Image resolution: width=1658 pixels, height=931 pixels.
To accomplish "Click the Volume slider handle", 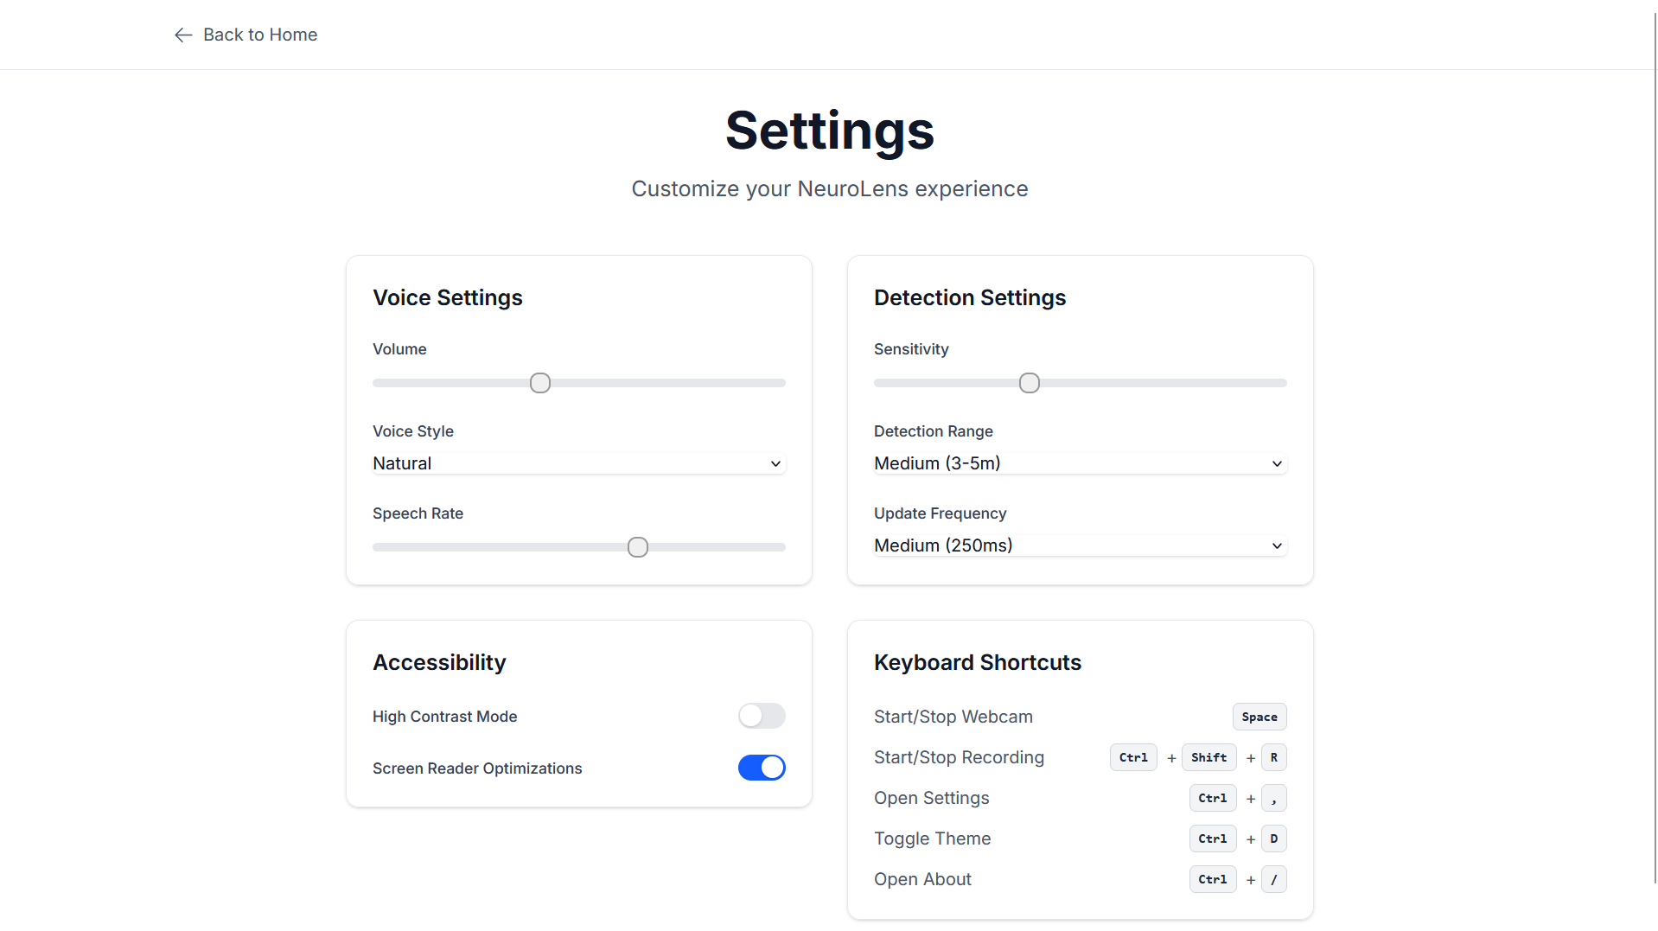I will tap(540, 383).
